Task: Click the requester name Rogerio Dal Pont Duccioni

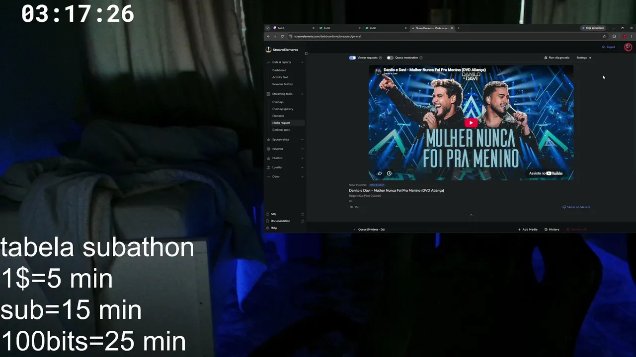Action: point(365,196)
